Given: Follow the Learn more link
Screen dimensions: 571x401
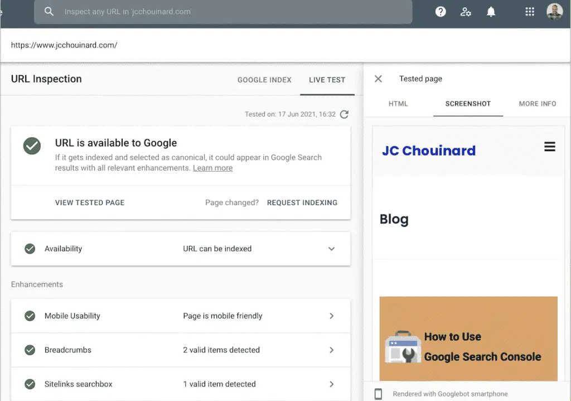Looking at the screenshot, I should (212, 168).
